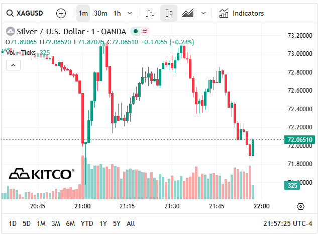318x235 pixels.
Task: Switch to 1h interval
Action: 117,13
